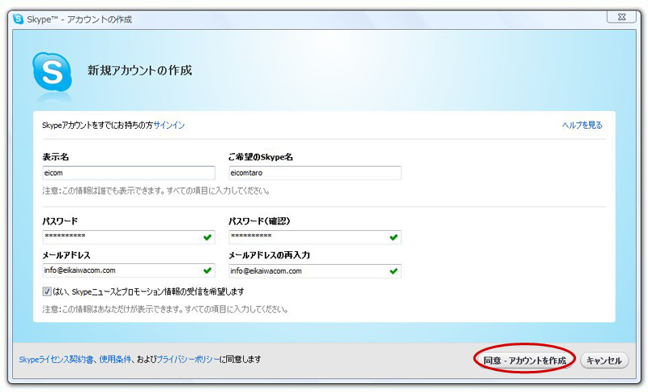Viewport: 648px width, 392px height.
Task: Click into the パスワード input field
Action: [x=120, y=237]
